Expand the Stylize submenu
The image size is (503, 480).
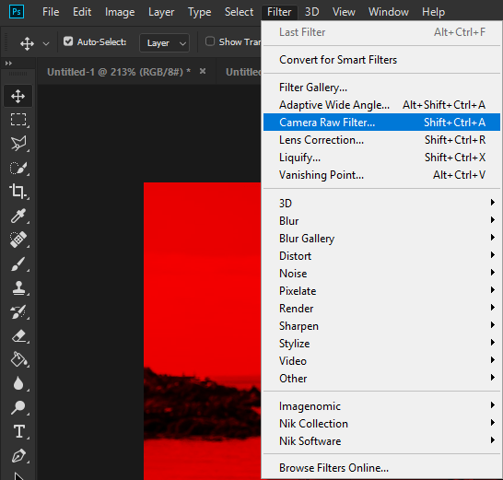pos(381,344)
